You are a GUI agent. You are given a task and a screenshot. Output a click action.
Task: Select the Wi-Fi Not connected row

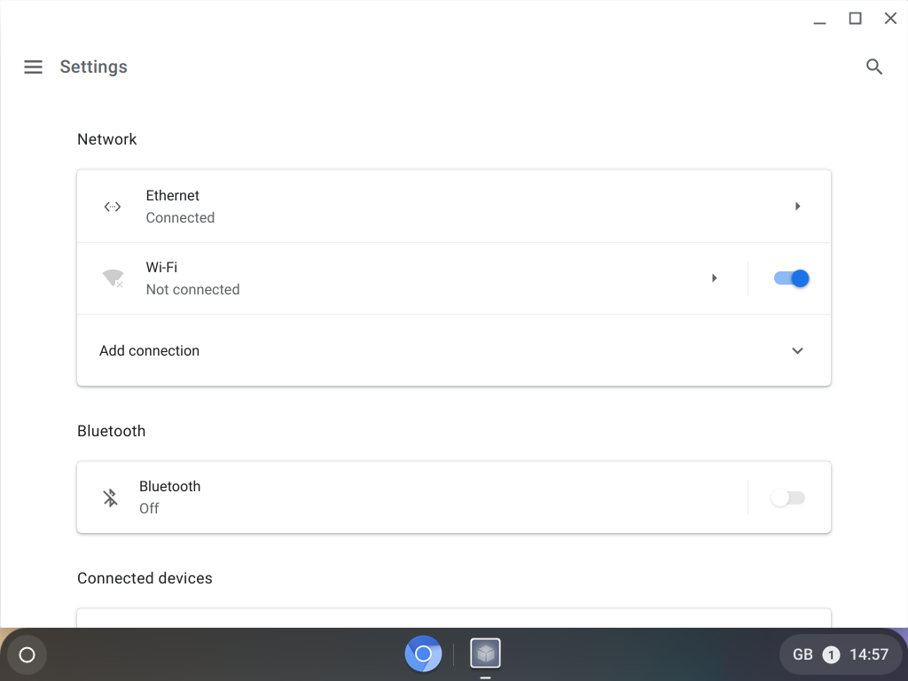[x=399, y=278]
